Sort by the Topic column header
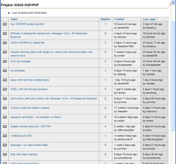 (x=14, y=19)
